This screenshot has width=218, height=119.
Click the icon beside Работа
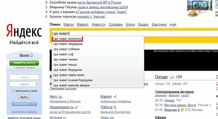click(x=115, y=107)
